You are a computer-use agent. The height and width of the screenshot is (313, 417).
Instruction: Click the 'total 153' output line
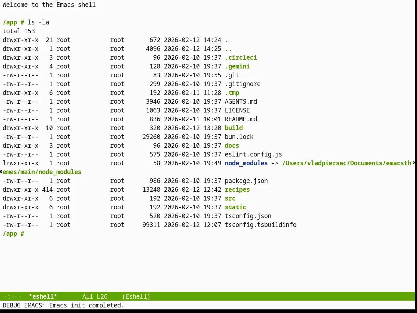[x=19, y=31]
